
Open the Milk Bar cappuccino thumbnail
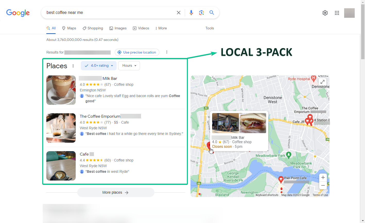(61, 90)
